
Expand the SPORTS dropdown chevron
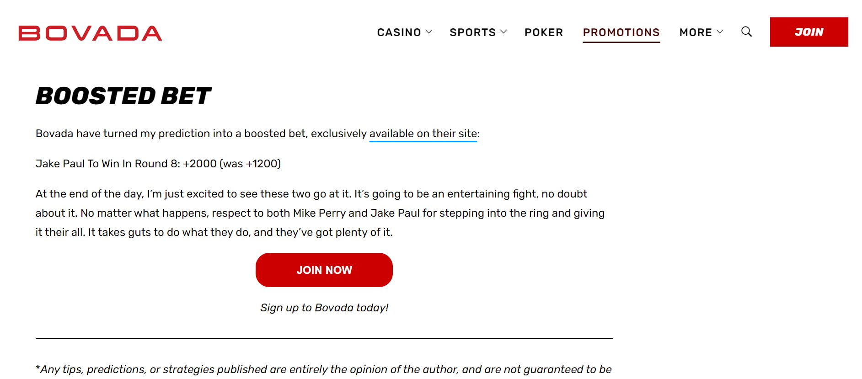coord(504,32)
